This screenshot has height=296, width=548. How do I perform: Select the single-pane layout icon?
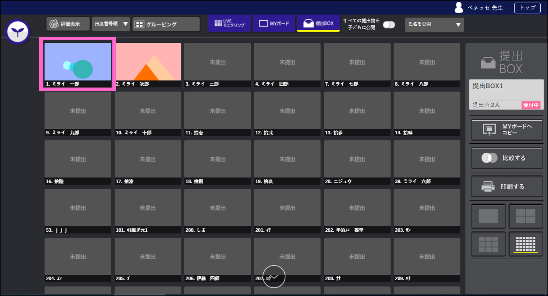click(488, 216)
